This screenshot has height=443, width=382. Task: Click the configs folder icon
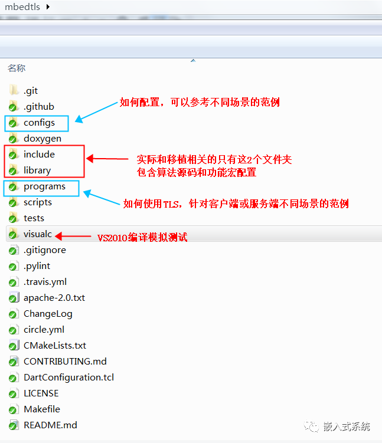pos(14,122)
